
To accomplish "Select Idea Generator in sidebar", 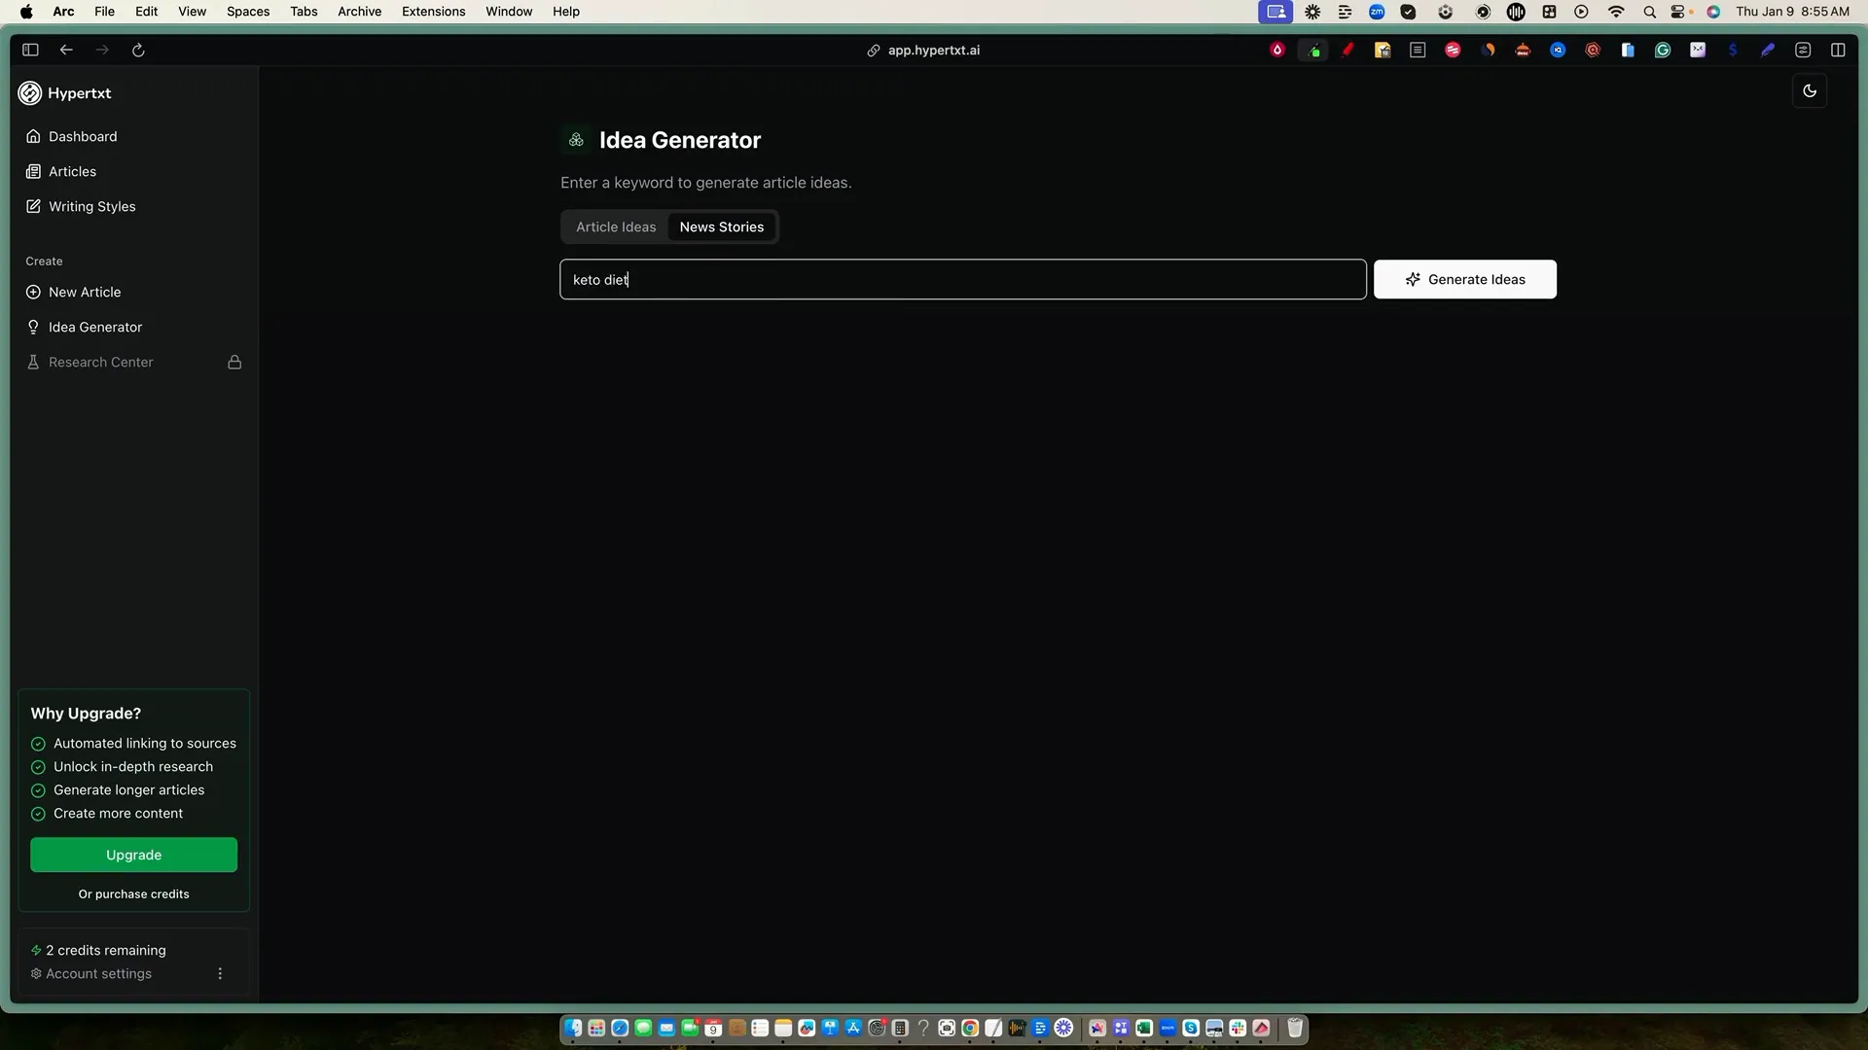I will point(94,328).
